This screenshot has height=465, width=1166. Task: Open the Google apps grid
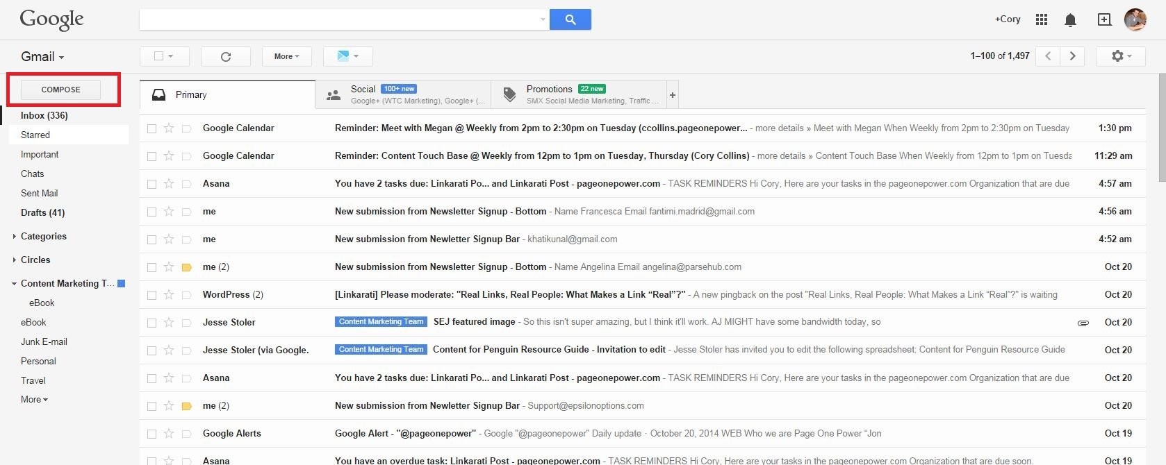click(x=1041, y=19)
